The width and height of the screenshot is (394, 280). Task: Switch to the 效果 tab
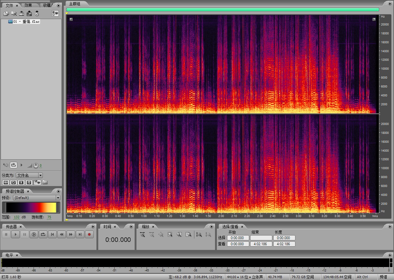pyautogui.click(x=28, y=5)
